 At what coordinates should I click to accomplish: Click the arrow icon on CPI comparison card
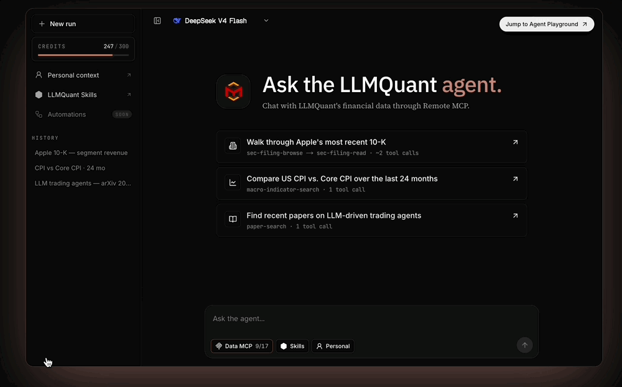point(515,179)
